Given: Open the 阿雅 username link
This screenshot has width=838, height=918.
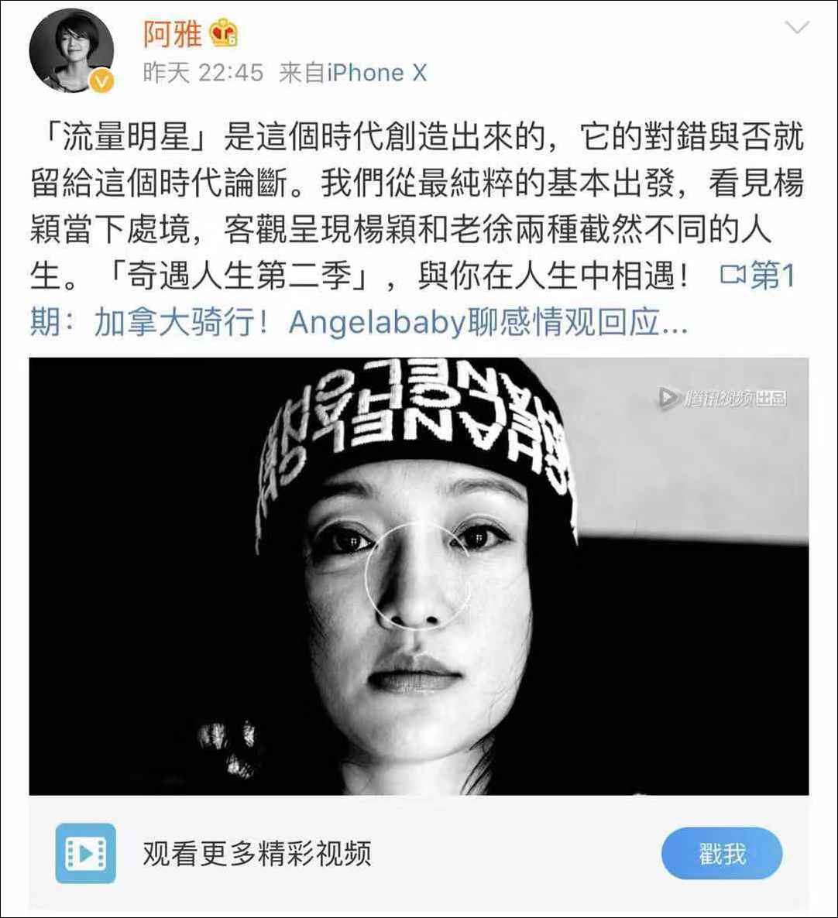Looking at the screenshot, I should click(173, 35).
